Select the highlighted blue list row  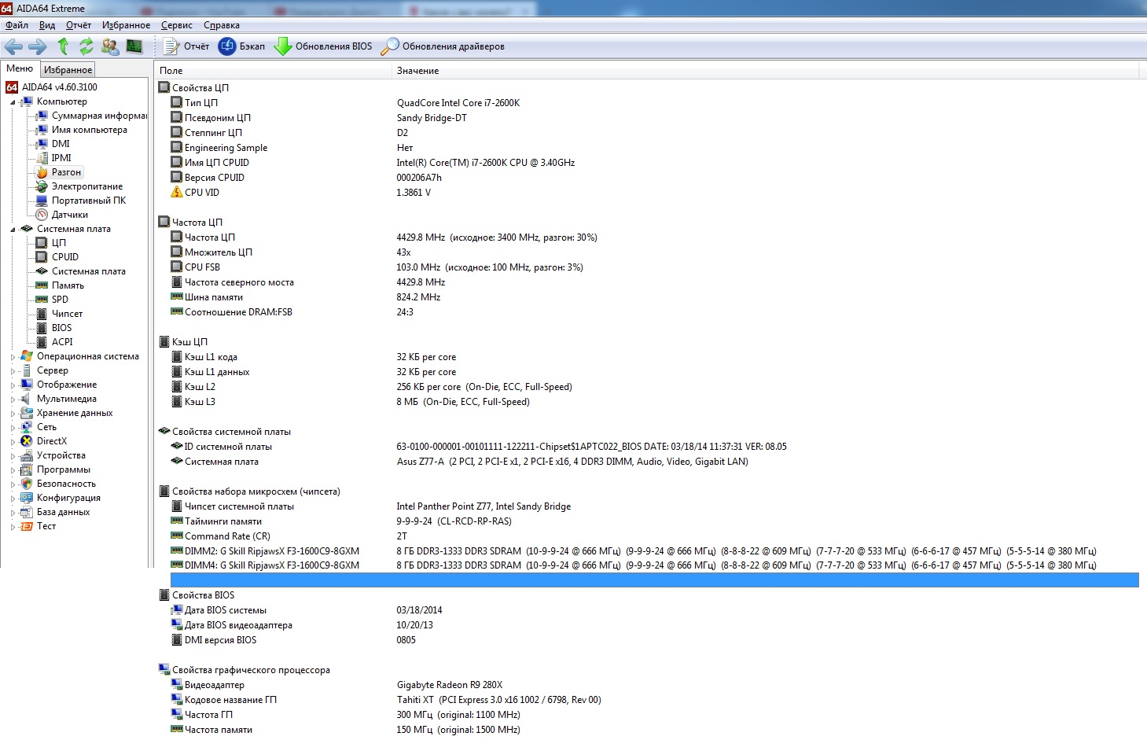pos(654,580)
